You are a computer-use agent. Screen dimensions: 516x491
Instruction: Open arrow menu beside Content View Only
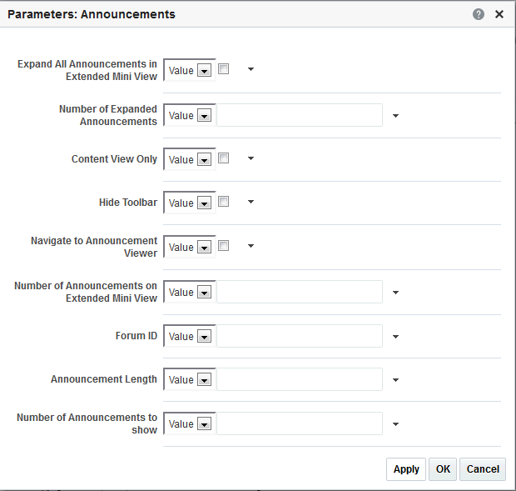click(251, 158)
